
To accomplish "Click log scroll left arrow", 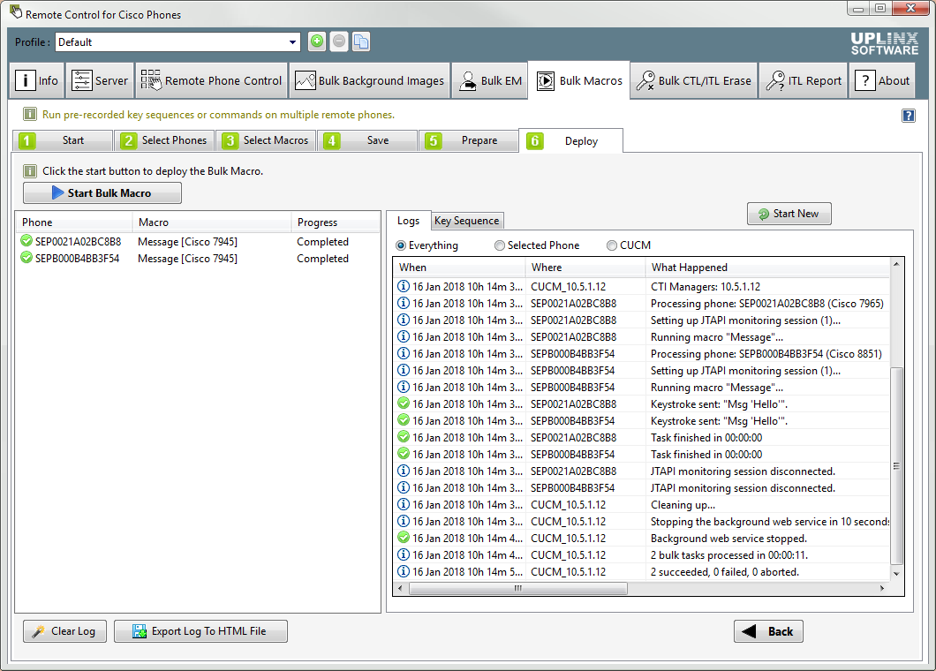I will (400, 589).
